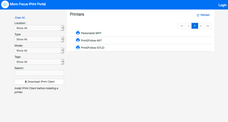Select page 1 in the pagination

[x=195, y=26]
